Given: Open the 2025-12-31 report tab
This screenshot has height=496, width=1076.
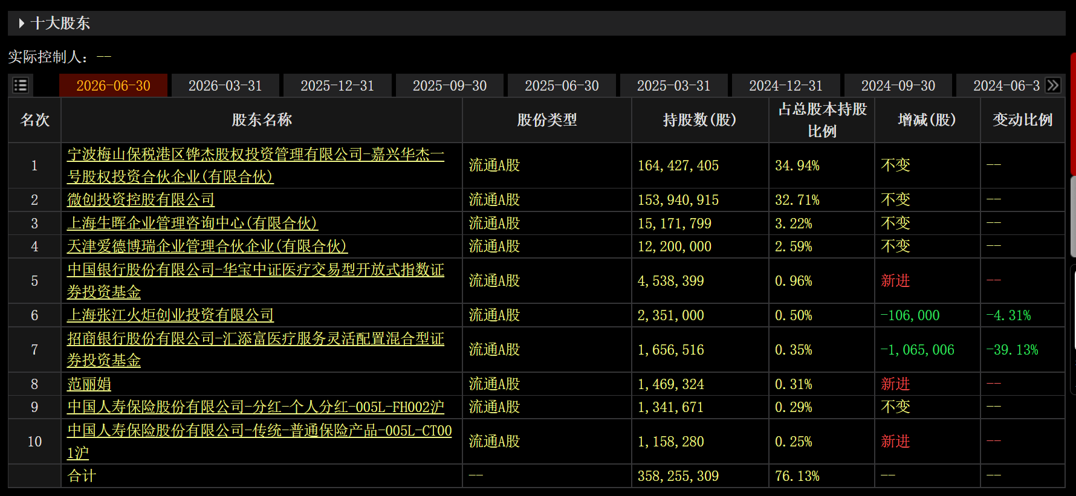Looking at the screenshot, I should [337, 86].
